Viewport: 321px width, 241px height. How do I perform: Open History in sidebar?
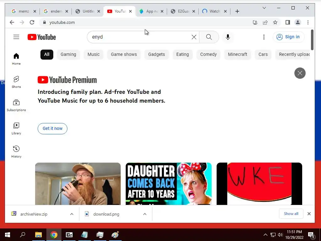[x=16, y=152]
